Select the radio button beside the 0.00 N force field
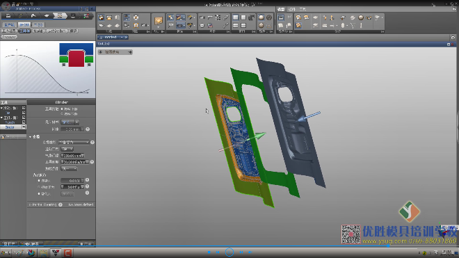This screenshot has width=459, height=258. coord(39,180)
